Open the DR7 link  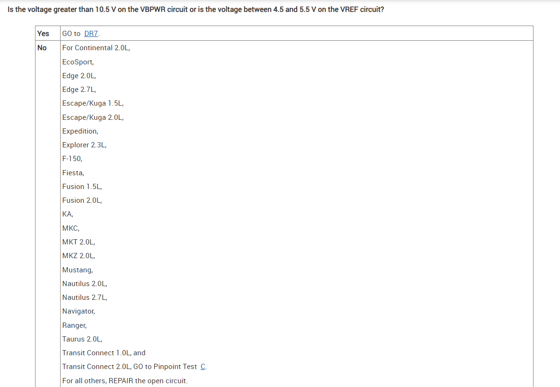91,34
